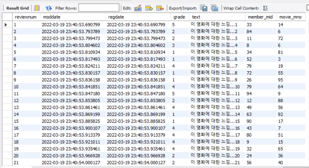
Task: Click the insert new row icon
Action: coord(149,8)
